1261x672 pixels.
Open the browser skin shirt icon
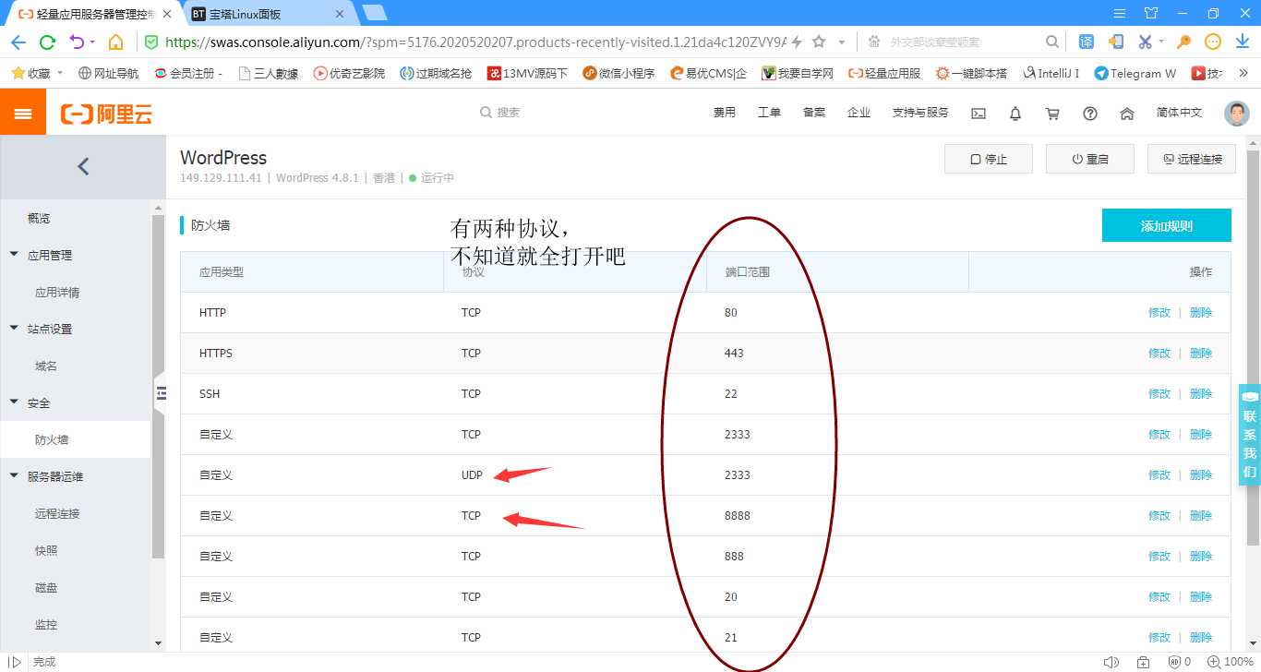[x=1150, y=12]
